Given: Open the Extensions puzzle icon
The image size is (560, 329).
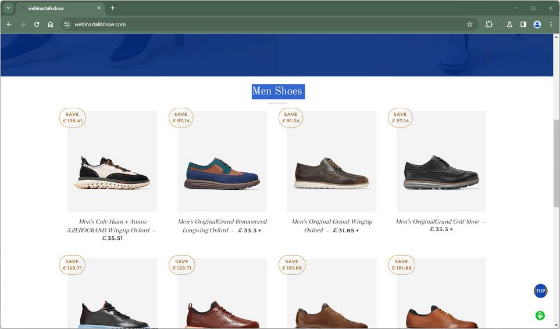Looking at the screenshot, I should click(489, 24).
